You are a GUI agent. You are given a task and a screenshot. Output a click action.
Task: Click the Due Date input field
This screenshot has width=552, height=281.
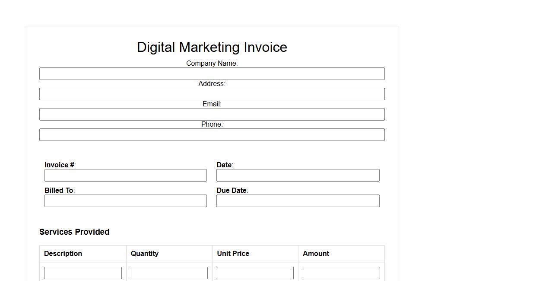tap(298, 201)
